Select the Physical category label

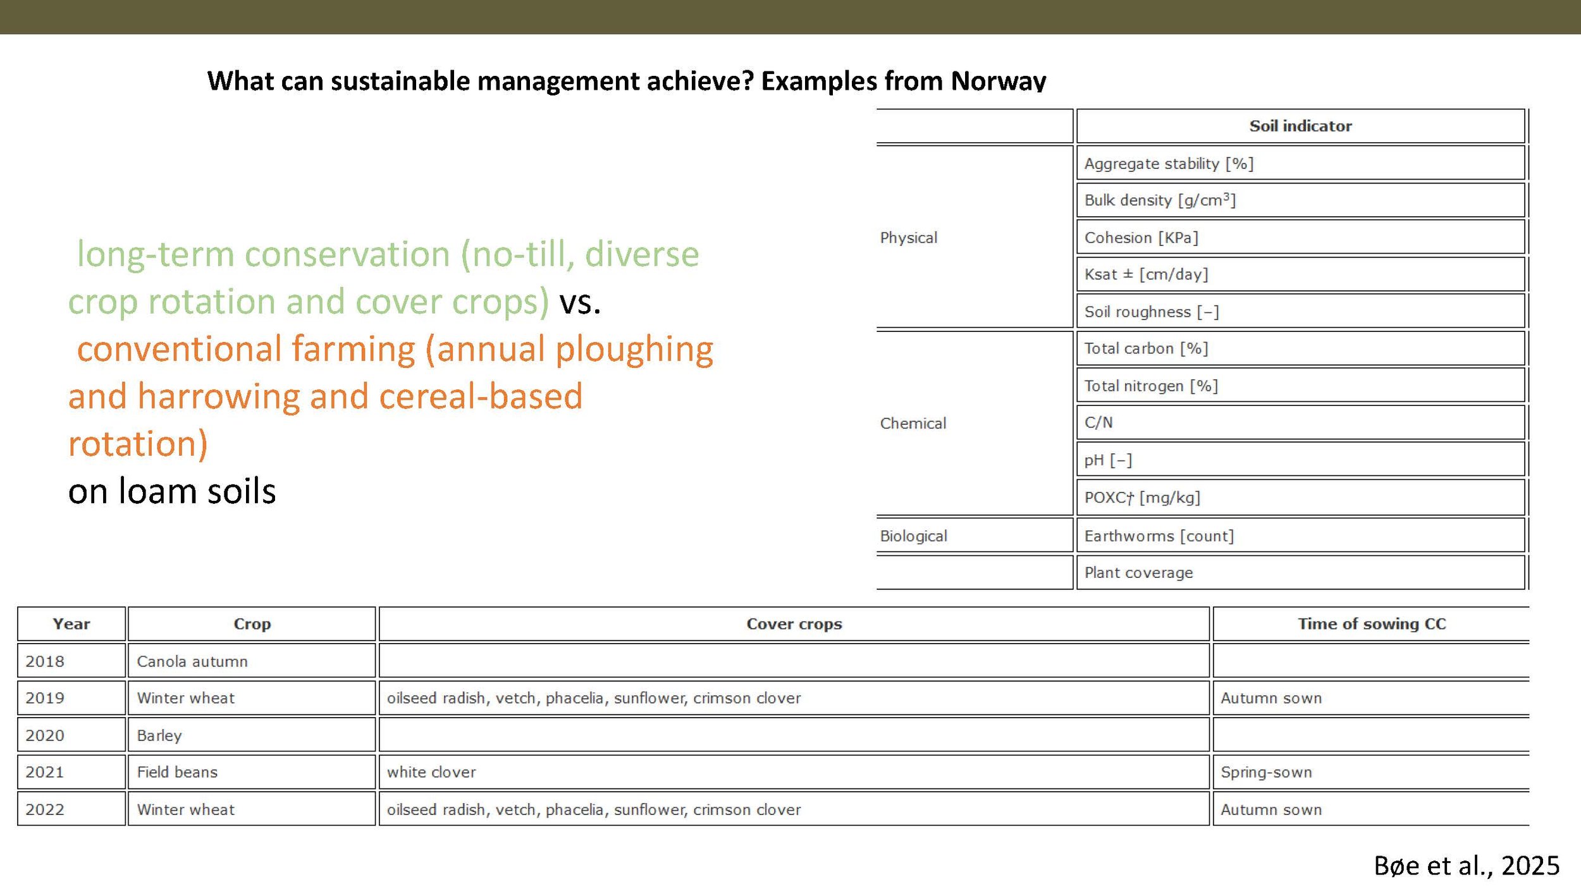[907, 237]
